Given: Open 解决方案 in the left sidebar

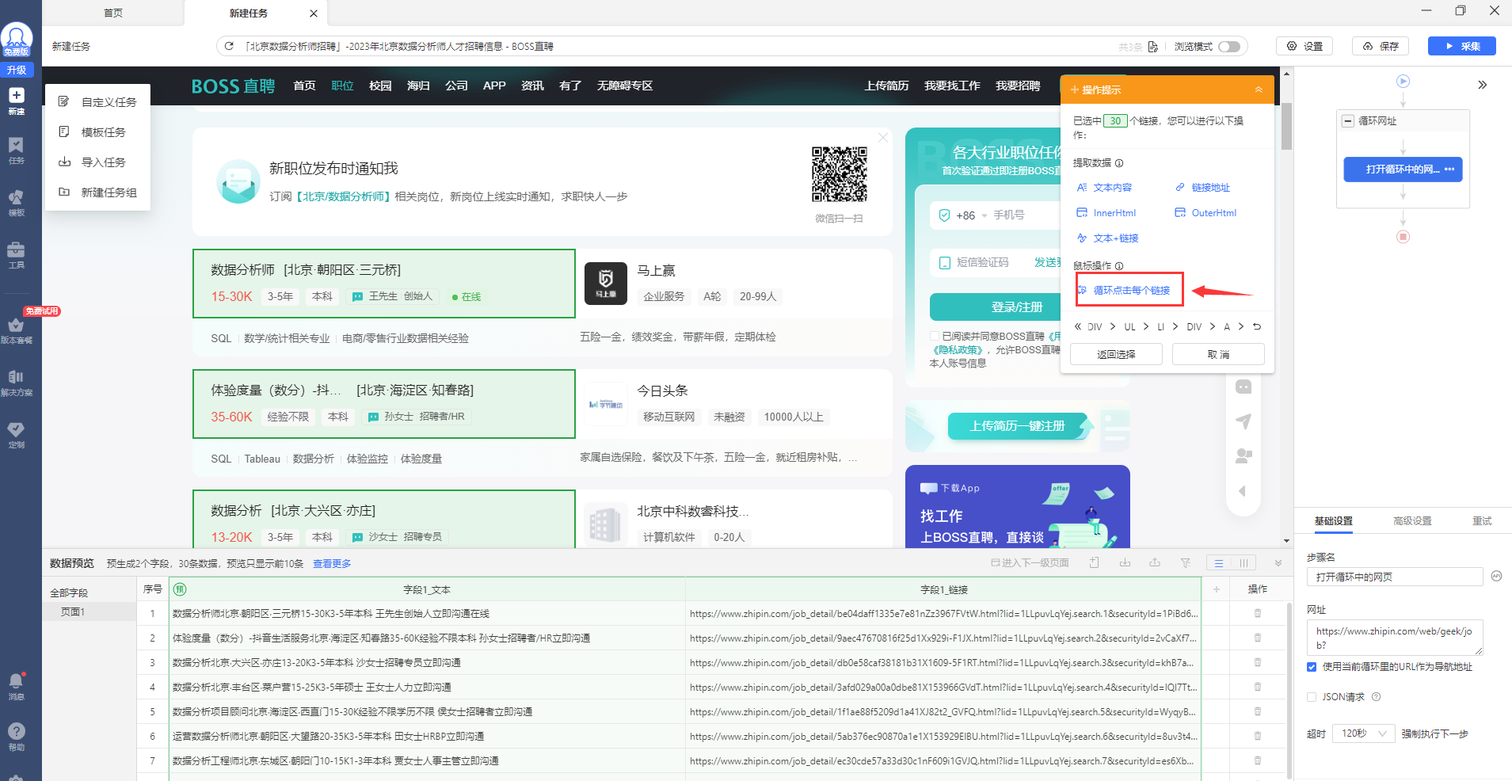Looking at the screenshot, I should tap(16, 382).
